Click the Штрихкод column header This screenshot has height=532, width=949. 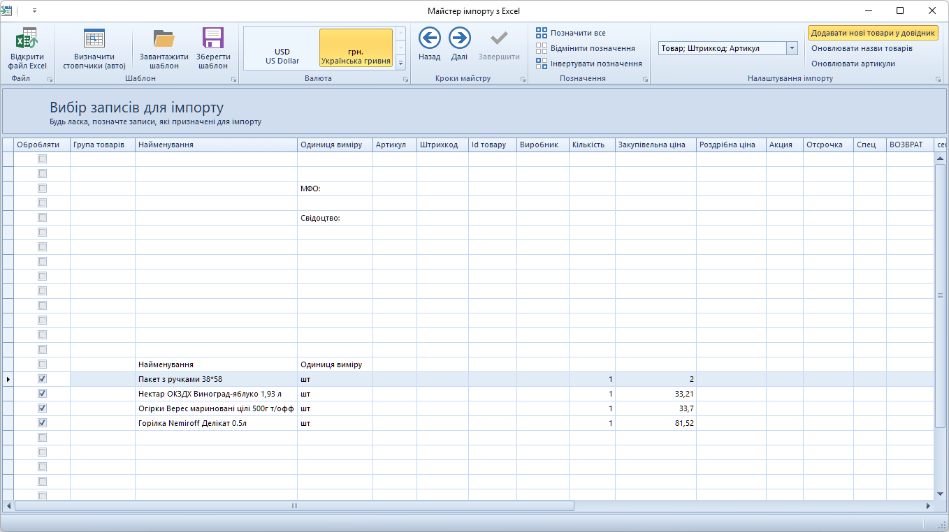click(x=442, y=145)
